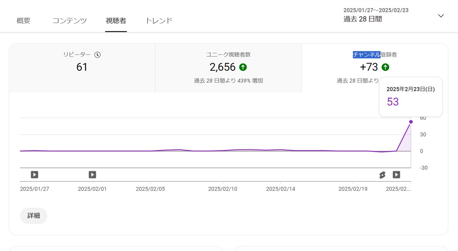458x251 pixels.
Task: Click the 2025/02/10 axis label
Action: tap(223, 189)
